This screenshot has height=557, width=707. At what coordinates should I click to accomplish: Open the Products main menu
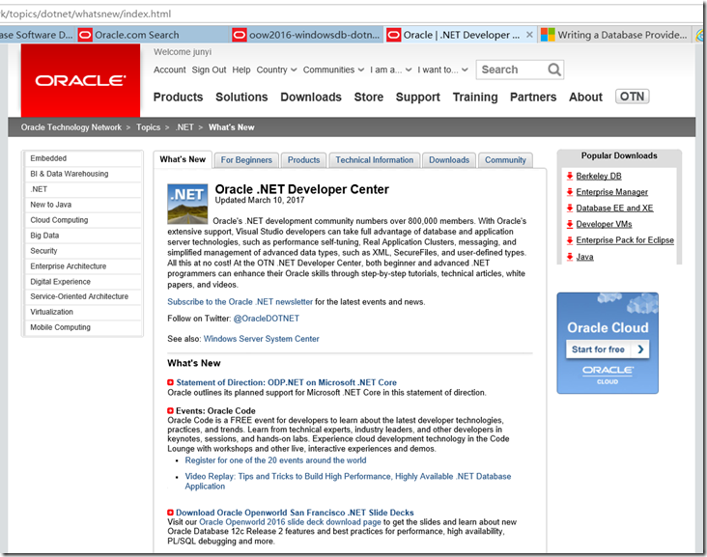(178, 97)
